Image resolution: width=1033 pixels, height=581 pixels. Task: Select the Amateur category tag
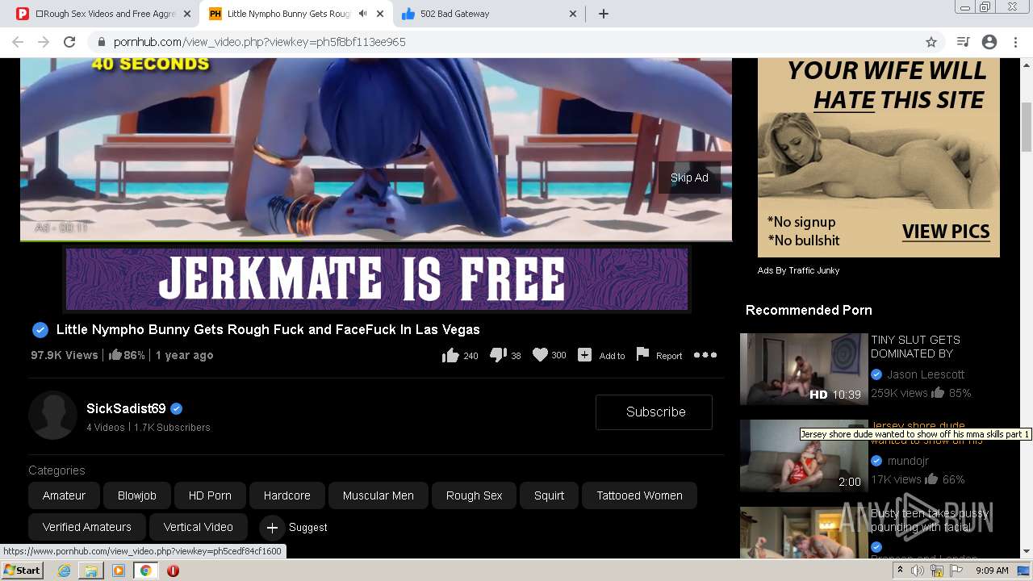64,495
